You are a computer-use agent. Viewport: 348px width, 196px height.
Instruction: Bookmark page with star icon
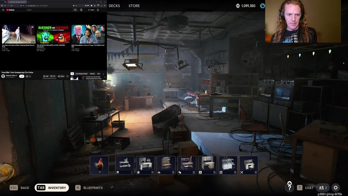pos(76,6)
